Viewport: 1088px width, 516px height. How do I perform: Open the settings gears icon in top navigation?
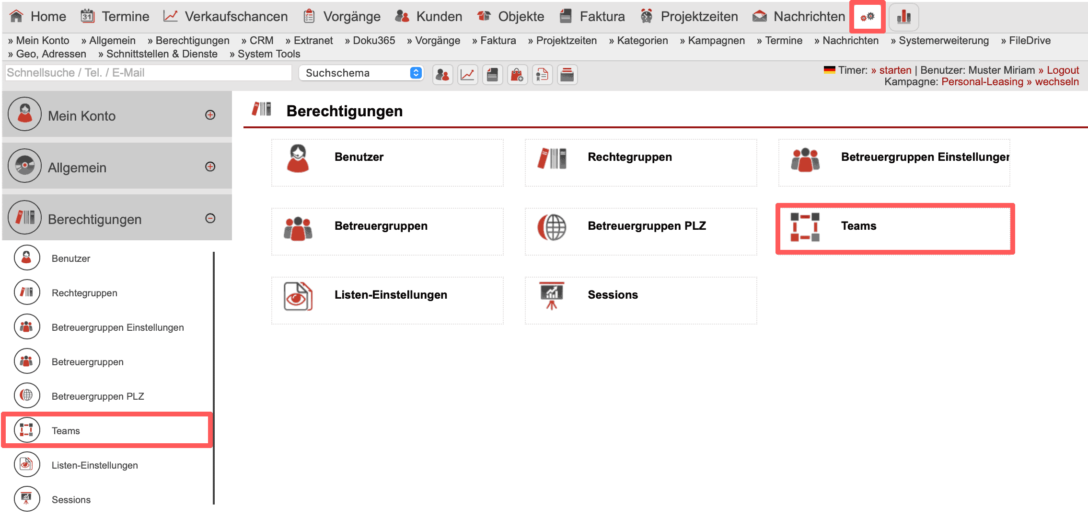point(867,17)
